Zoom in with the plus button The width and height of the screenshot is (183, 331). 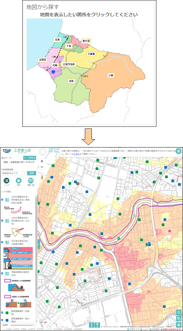[42, 161]
